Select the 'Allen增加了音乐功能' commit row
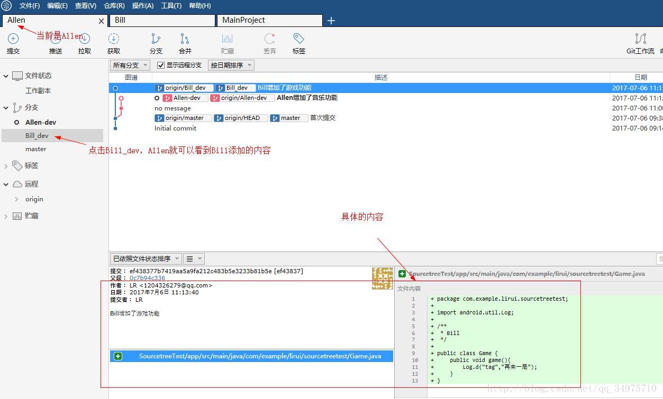 [386, 98]
